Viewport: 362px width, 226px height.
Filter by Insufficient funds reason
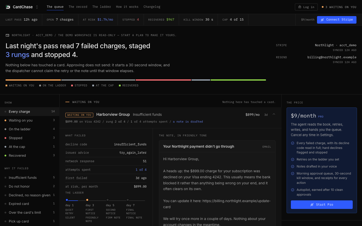click(30, 178)
